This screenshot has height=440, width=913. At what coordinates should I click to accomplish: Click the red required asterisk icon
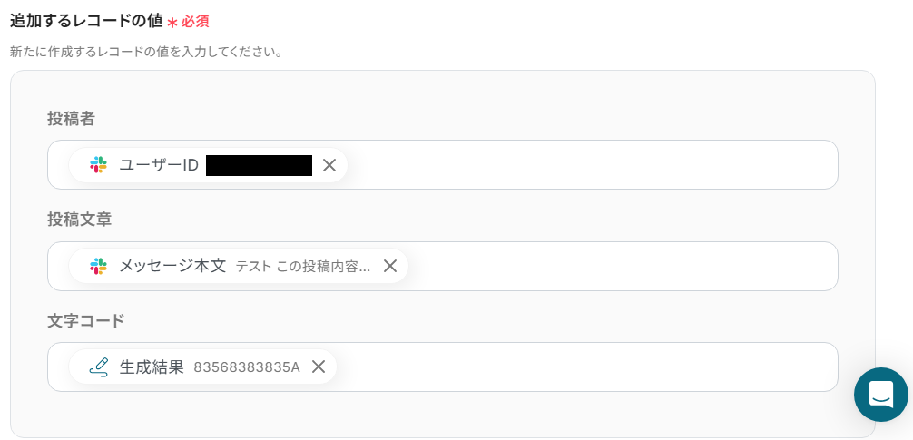172,23
